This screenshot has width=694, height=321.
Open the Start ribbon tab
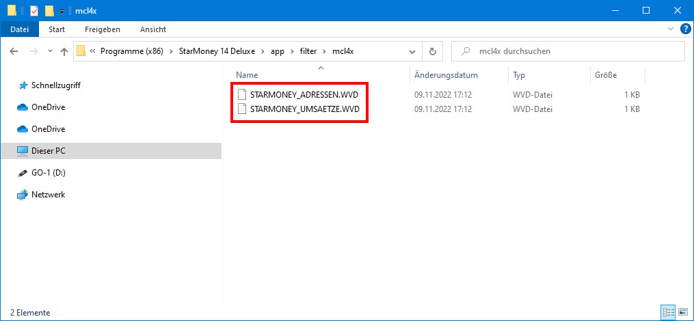pyautogui.click(x=57, y=29)
